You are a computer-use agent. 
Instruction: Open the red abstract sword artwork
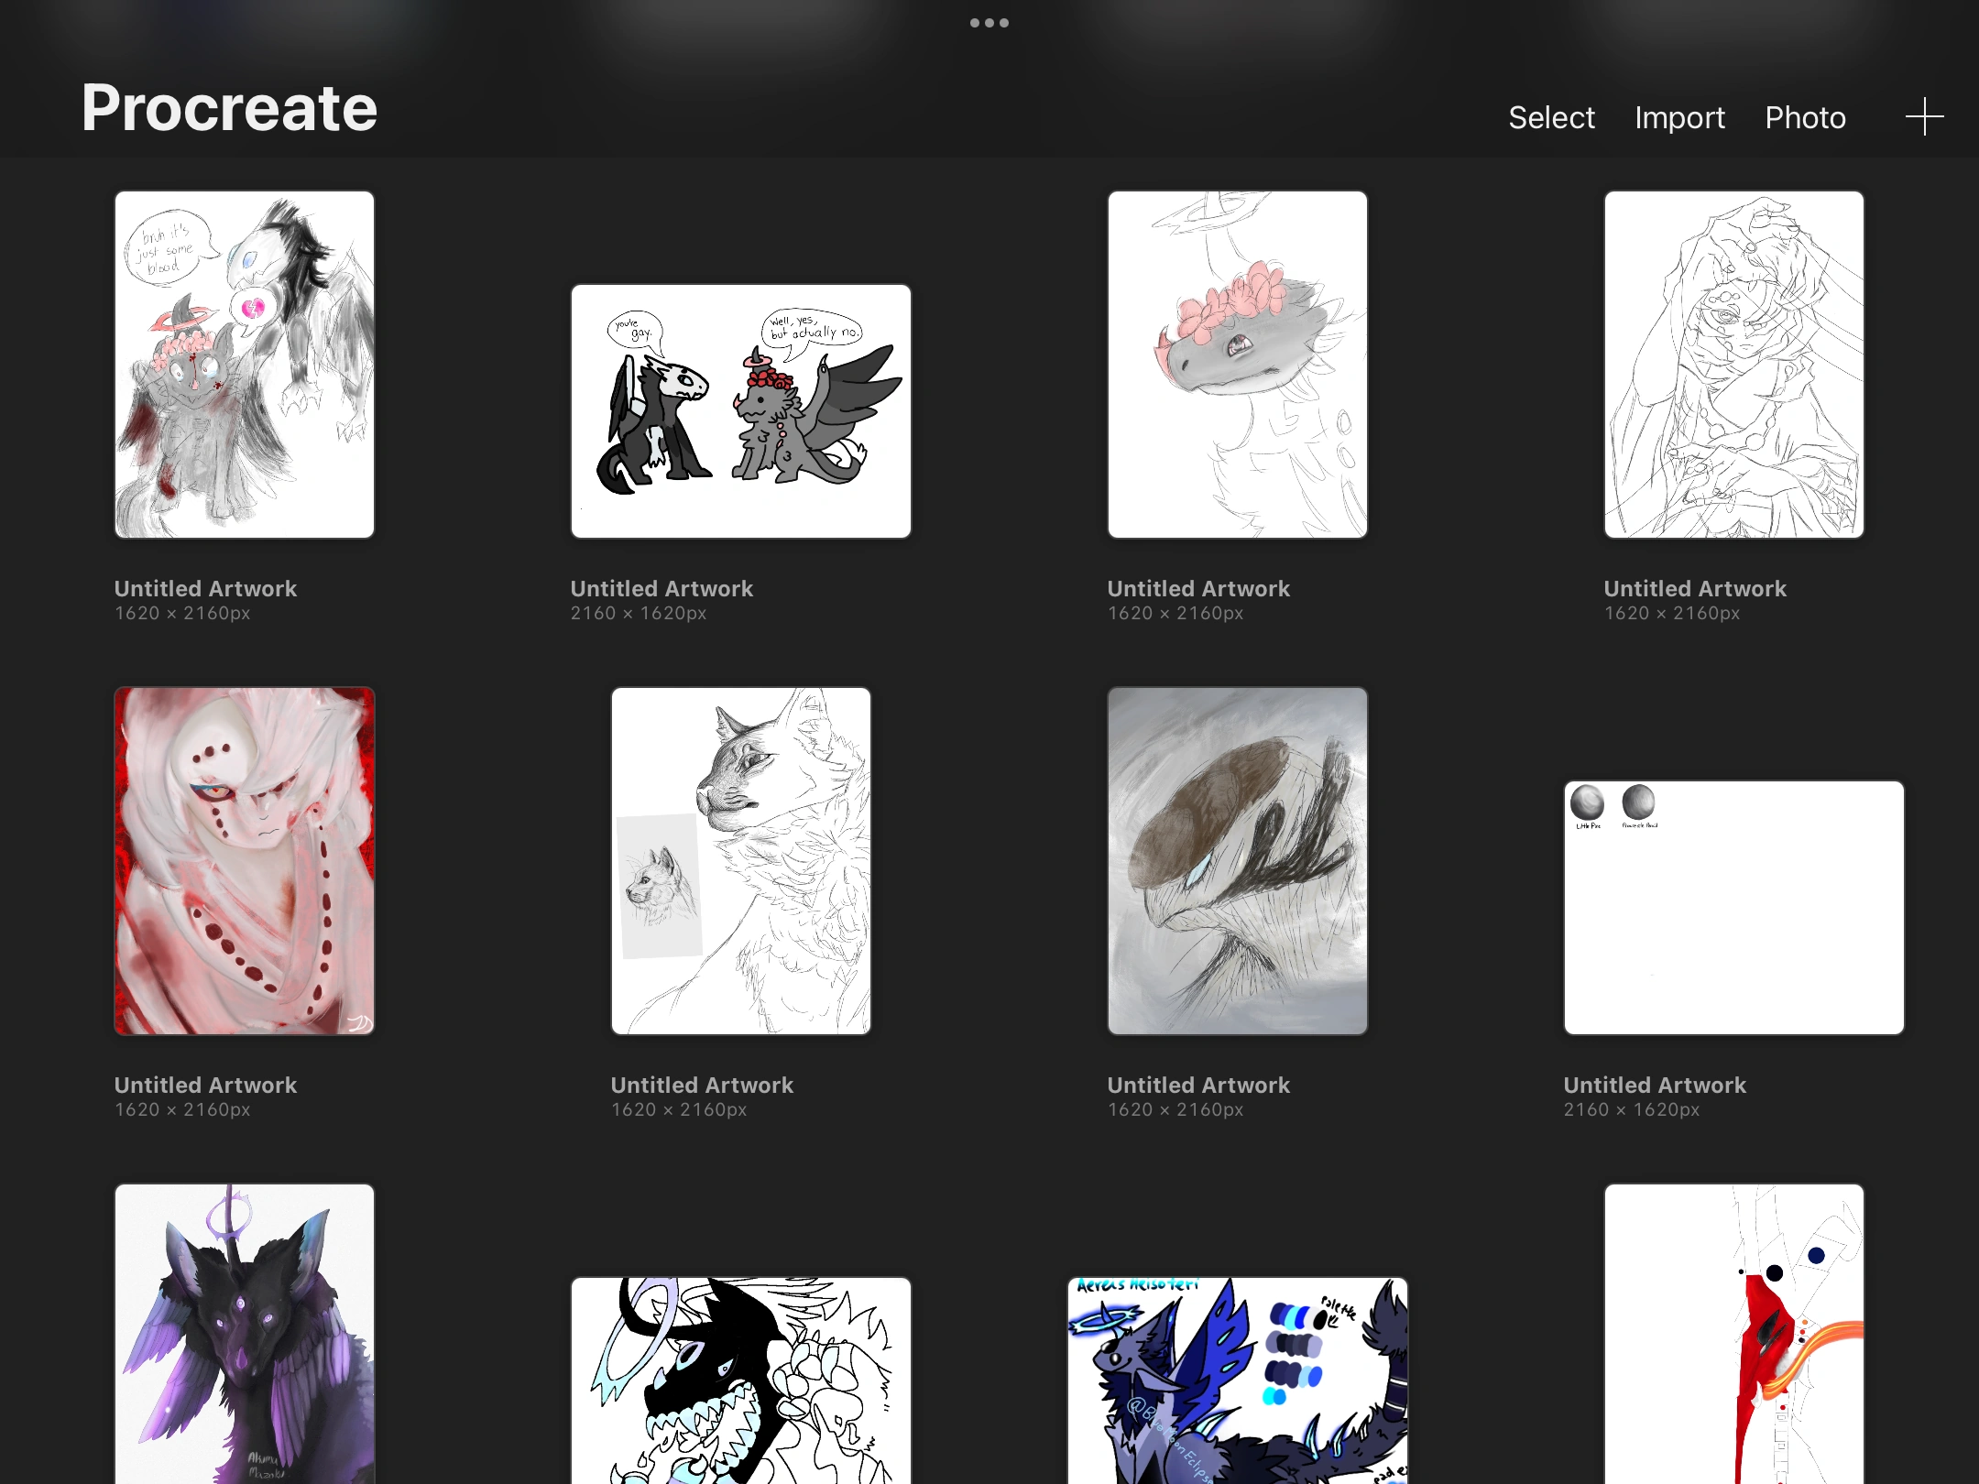[1733, 1337]
